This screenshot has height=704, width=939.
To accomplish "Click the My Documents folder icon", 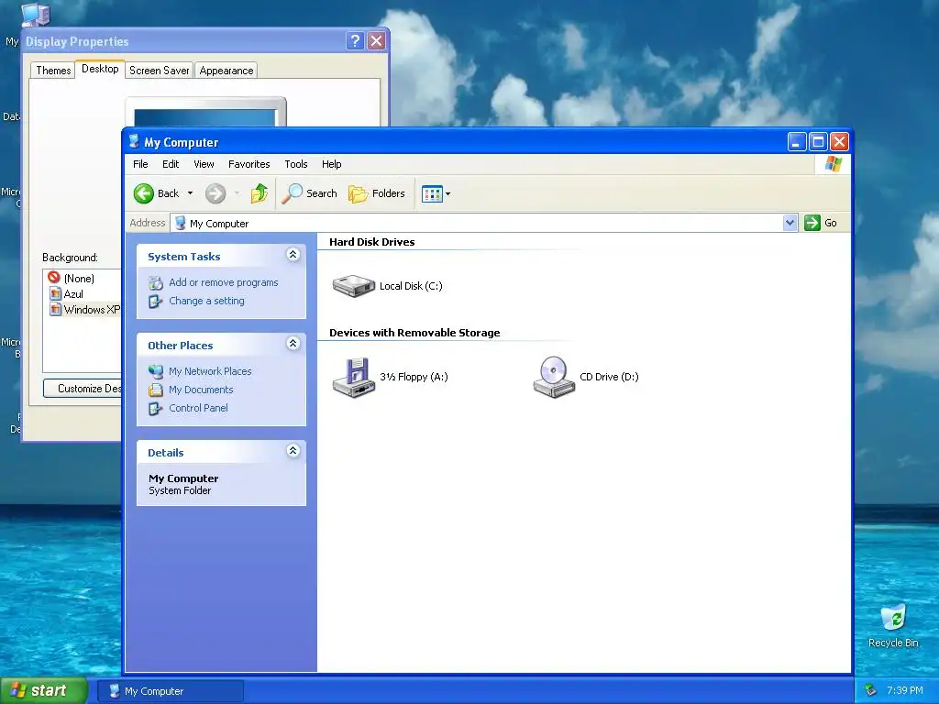I will (156, 390).
